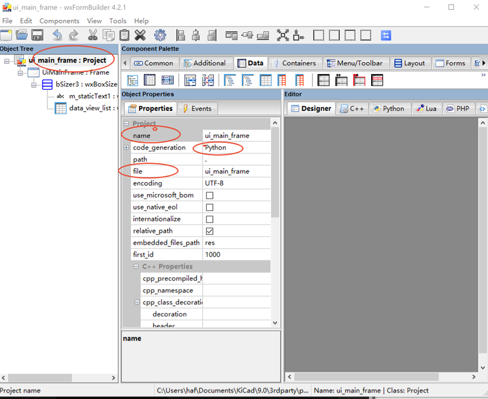Undo the last action
The width and height of the screenshot is (488, 399).
(x=57, y=35)
